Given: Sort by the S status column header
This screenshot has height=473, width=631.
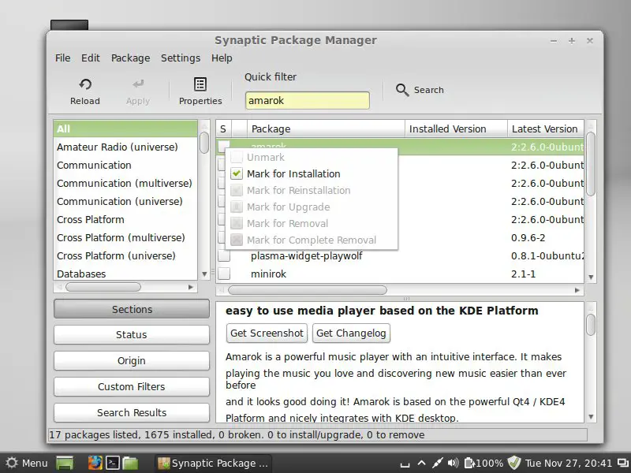Looking at the screenshot, I should pos(223,128).
